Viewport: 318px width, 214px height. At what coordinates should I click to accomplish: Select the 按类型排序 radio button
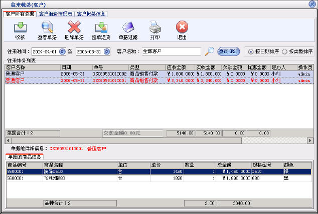pyautogui.click(x=285, y=51)
